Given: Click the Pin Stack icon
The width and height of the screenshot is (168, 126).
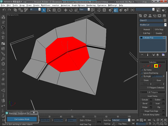Looking at the screenshot, I should pyautogui.click(x=142, y=55).
